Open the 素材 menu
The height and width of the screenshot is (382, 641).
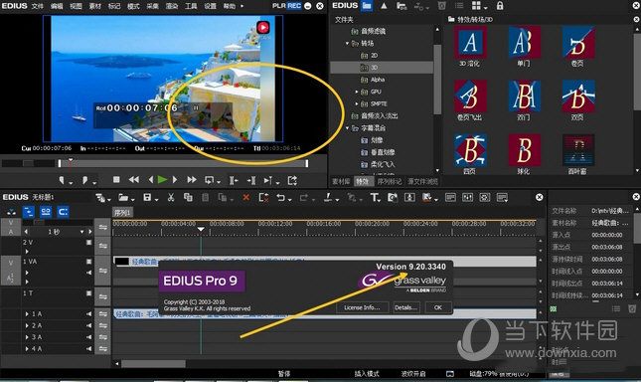pos(94,6)
